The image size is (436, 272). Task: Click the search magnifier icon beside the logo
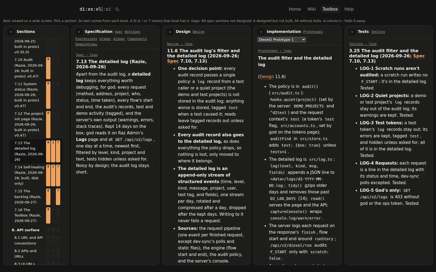pos(117,9)
